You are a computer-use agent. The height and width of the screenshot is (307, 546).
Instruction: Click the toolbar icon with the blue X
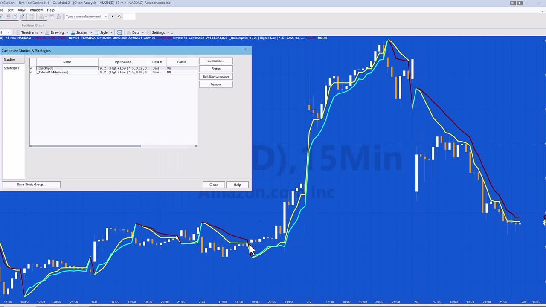point(22,17)
